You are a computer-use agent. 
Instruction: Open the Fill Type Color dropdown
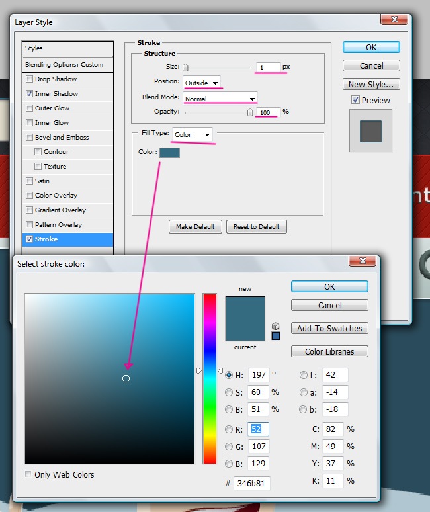point(193,134)
